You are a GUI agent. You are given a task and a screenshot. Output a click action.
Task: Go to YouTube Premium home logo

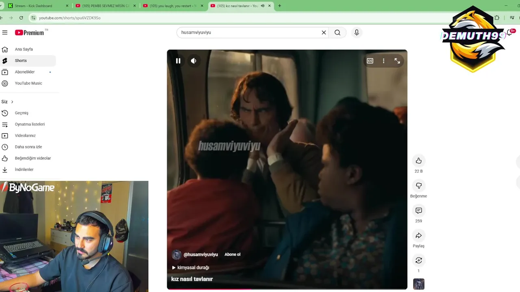click(x=30, y=32)
